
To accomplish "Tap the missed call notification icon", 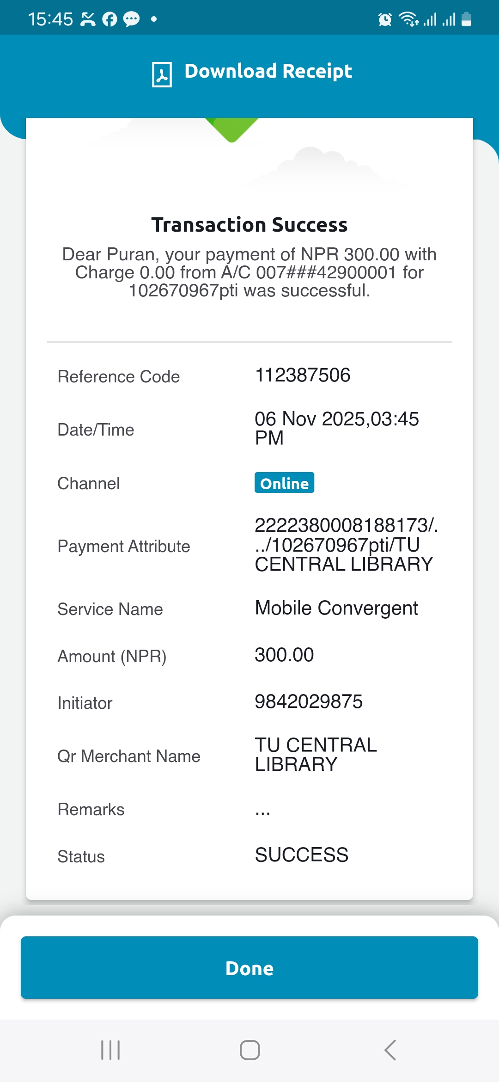I will click(88, 19).
